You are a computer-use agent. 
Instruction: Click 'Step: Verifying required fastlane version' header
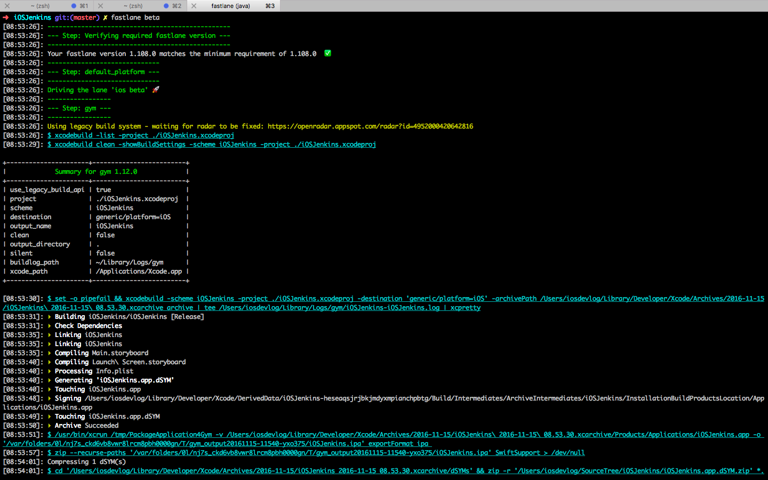coord(139,36)
